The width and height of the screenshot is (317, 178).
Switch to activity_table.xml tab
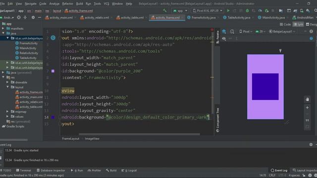click(132, 18)
